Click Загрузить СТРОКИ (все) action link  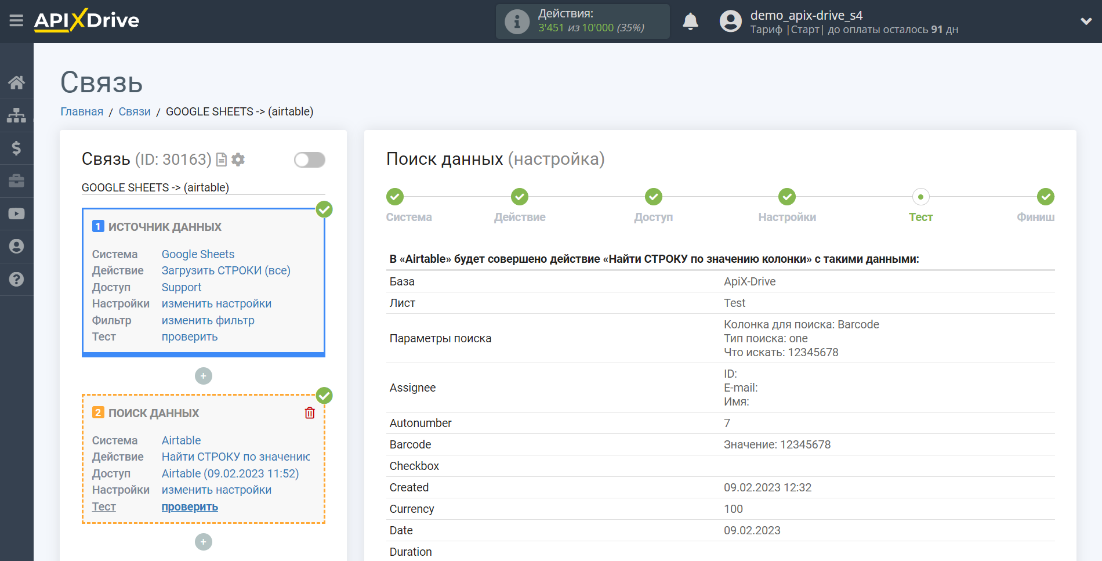tap(226, 270)
